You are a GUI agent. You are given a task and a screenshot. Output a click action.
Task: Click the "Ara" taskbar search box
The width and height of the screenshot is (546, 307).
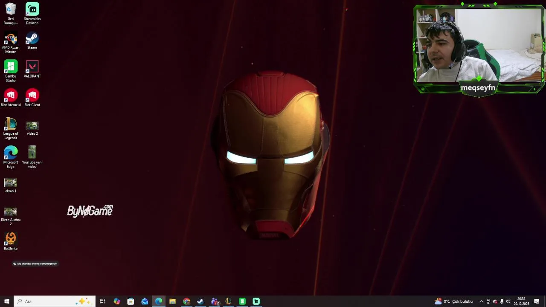pyautogui.click(x=55, y=301)
